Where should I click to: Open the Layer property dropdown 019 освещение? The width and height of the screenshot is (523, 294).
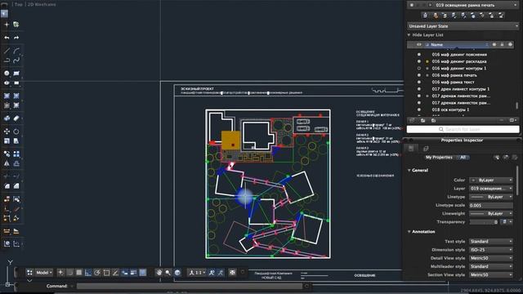pyautogui.click(x=491, y=189)
